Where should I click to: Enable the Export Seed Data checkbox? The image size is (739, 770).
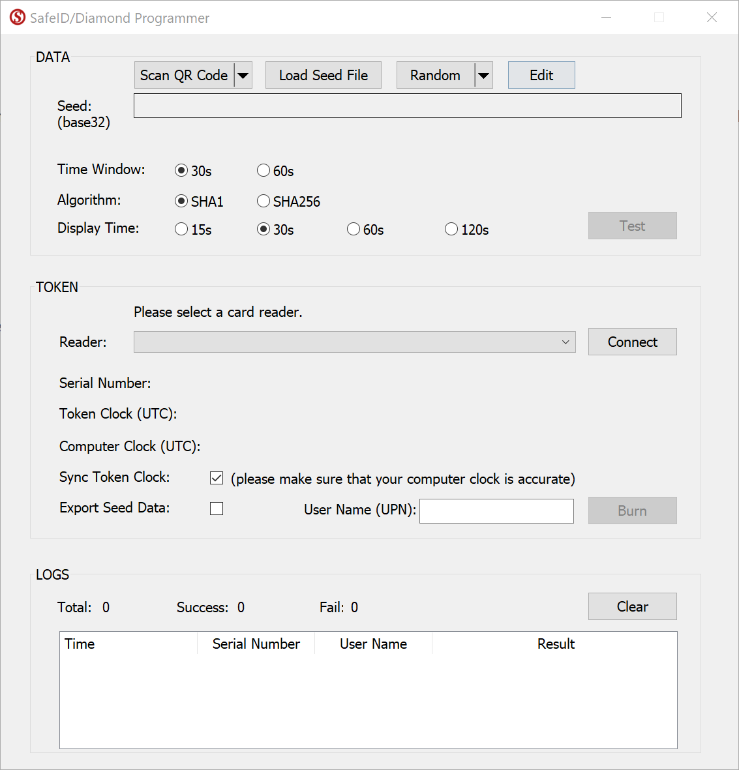point(217,509)
